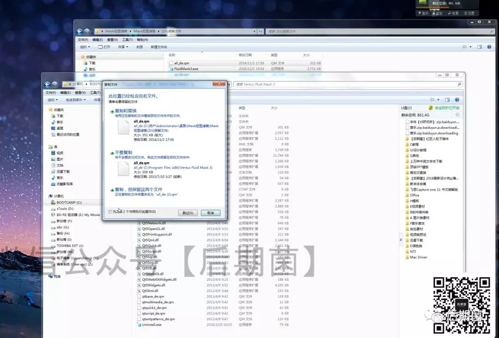Open NTI folder in U盘 panel

413,252
